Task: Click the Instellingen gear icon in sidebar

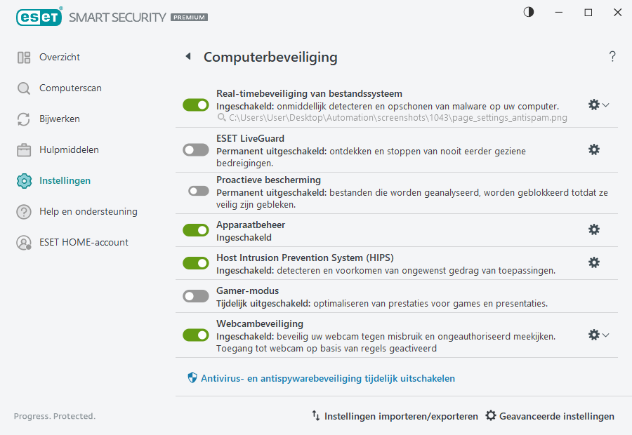Action: click(23, 180)
